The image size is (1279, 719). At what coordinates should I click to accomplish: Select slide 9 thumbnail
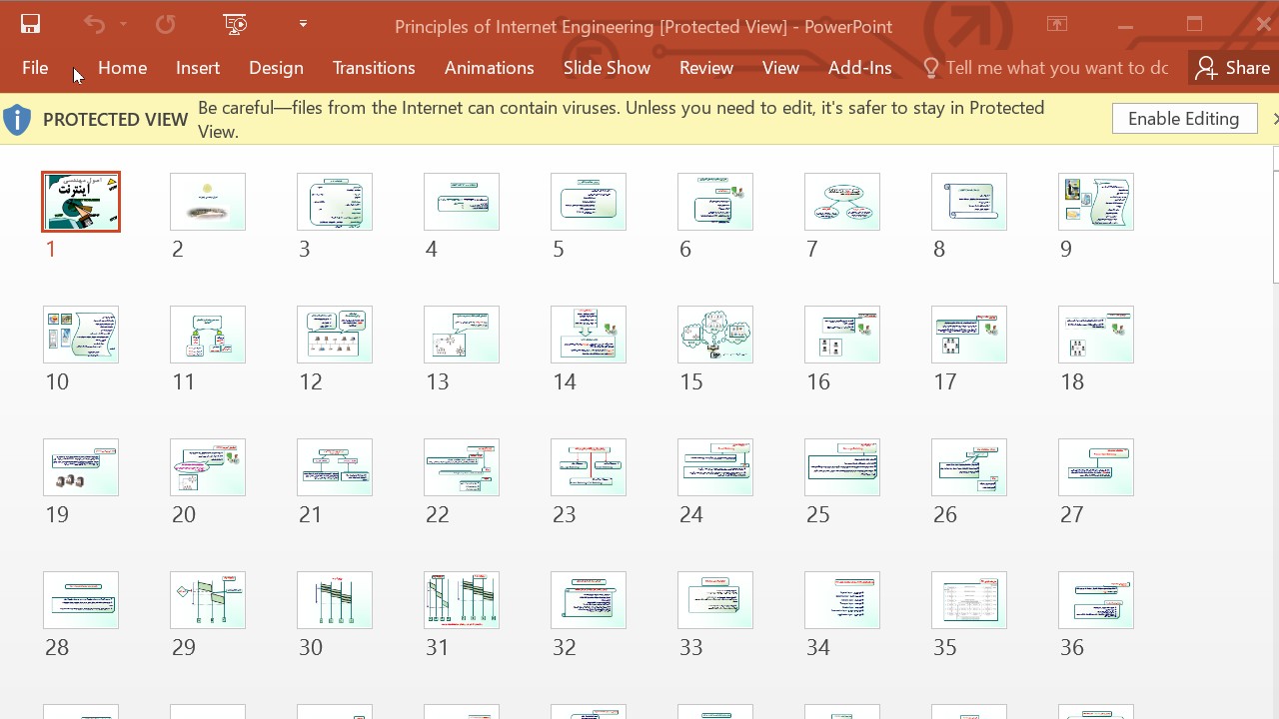pos(1096,202)
